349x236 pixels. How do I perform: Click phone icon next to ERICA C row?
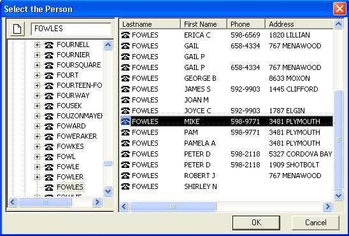pyautogui.click(x=125, y=35)
